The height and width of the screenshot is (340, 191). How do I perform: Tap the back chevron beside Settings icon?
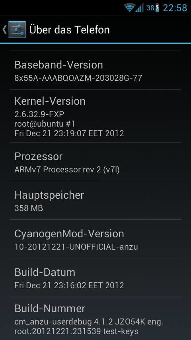[x=4, y=29]
